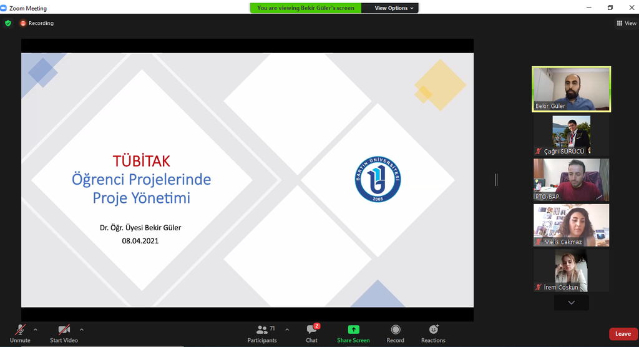Open the Participants panel
This screenshot has width=639, height=347.
tap(262, 330)
